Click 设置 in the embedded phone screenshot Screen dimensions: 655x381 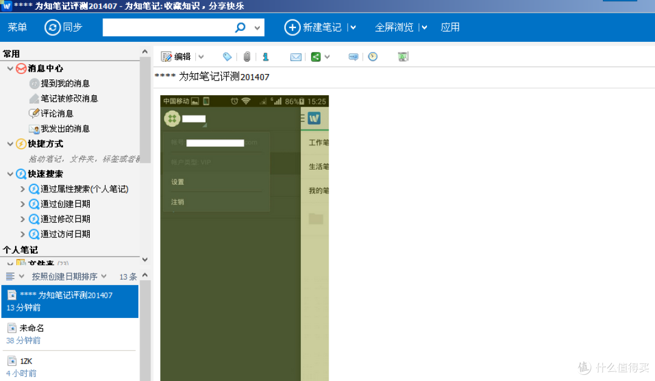pos(178,182)
